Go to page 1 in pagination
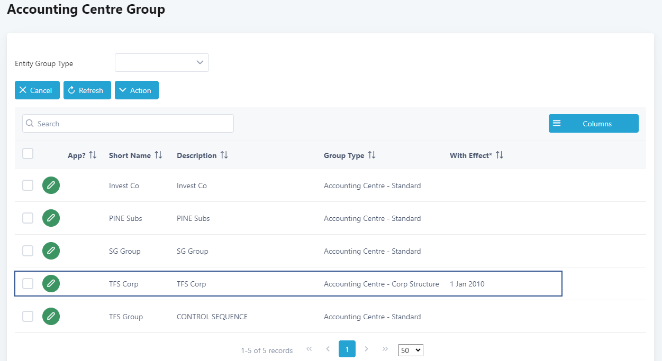This screenshot has width=662, height=361. coord(347,349)
